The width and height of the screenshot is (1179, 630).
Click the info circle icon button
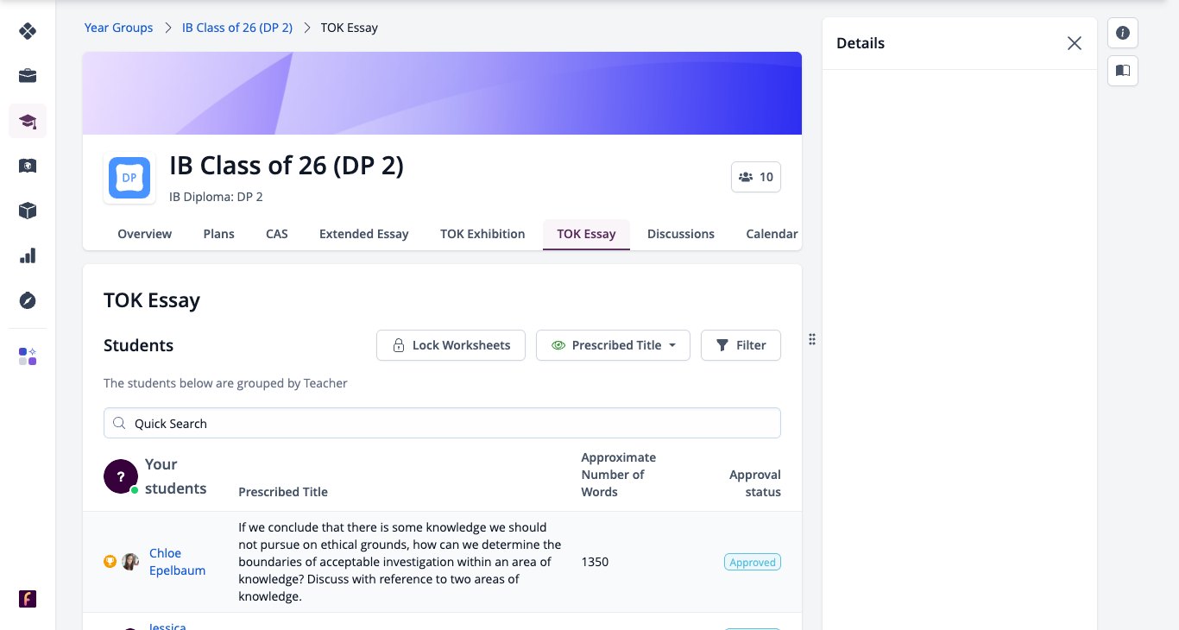click(1123, 33)
